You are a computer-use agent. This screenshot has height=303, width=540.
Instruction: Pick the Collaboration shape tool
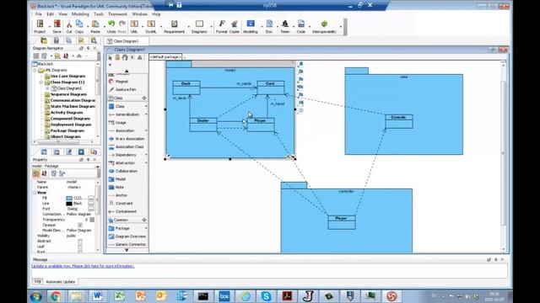point(123,171)
